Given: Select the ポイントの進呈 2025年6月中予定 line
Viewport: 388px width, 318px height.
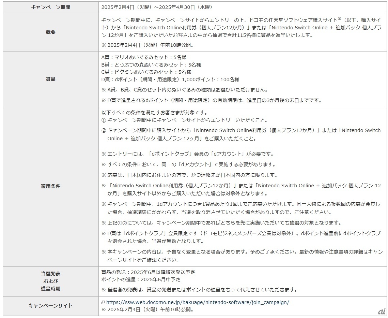Looking at the screenshot, I should (141, 279).
